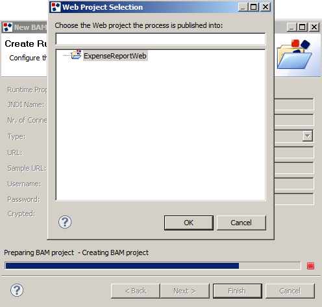Viewport: 322px width, 307px height.
Task: Maximize the Web Project Selection dialog
Action: pos(254,7)
